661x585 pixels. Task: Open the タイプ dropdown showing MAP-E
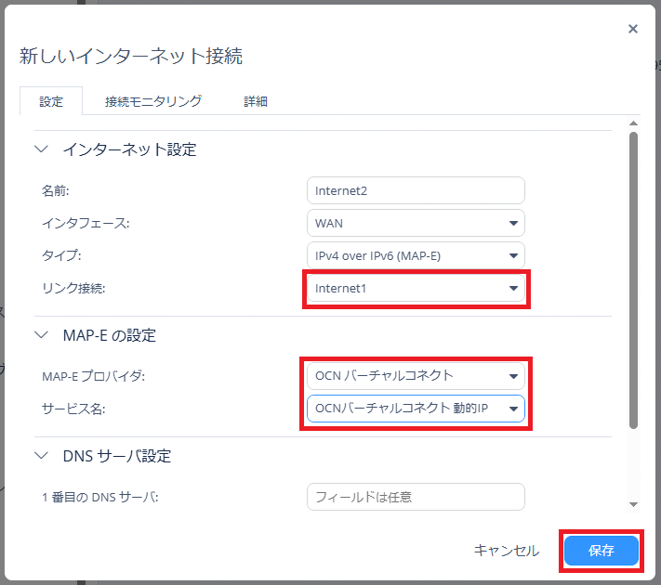coord(416,255)
